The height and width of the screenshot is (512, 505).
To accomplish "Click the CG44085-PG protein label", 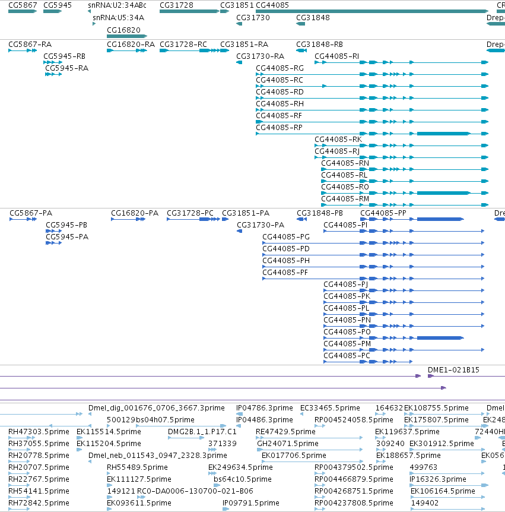I will tap(286, 237).
